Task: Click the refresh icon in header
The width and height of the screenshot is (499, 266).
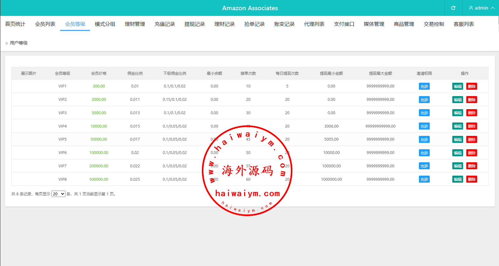Action: [453, 8]
